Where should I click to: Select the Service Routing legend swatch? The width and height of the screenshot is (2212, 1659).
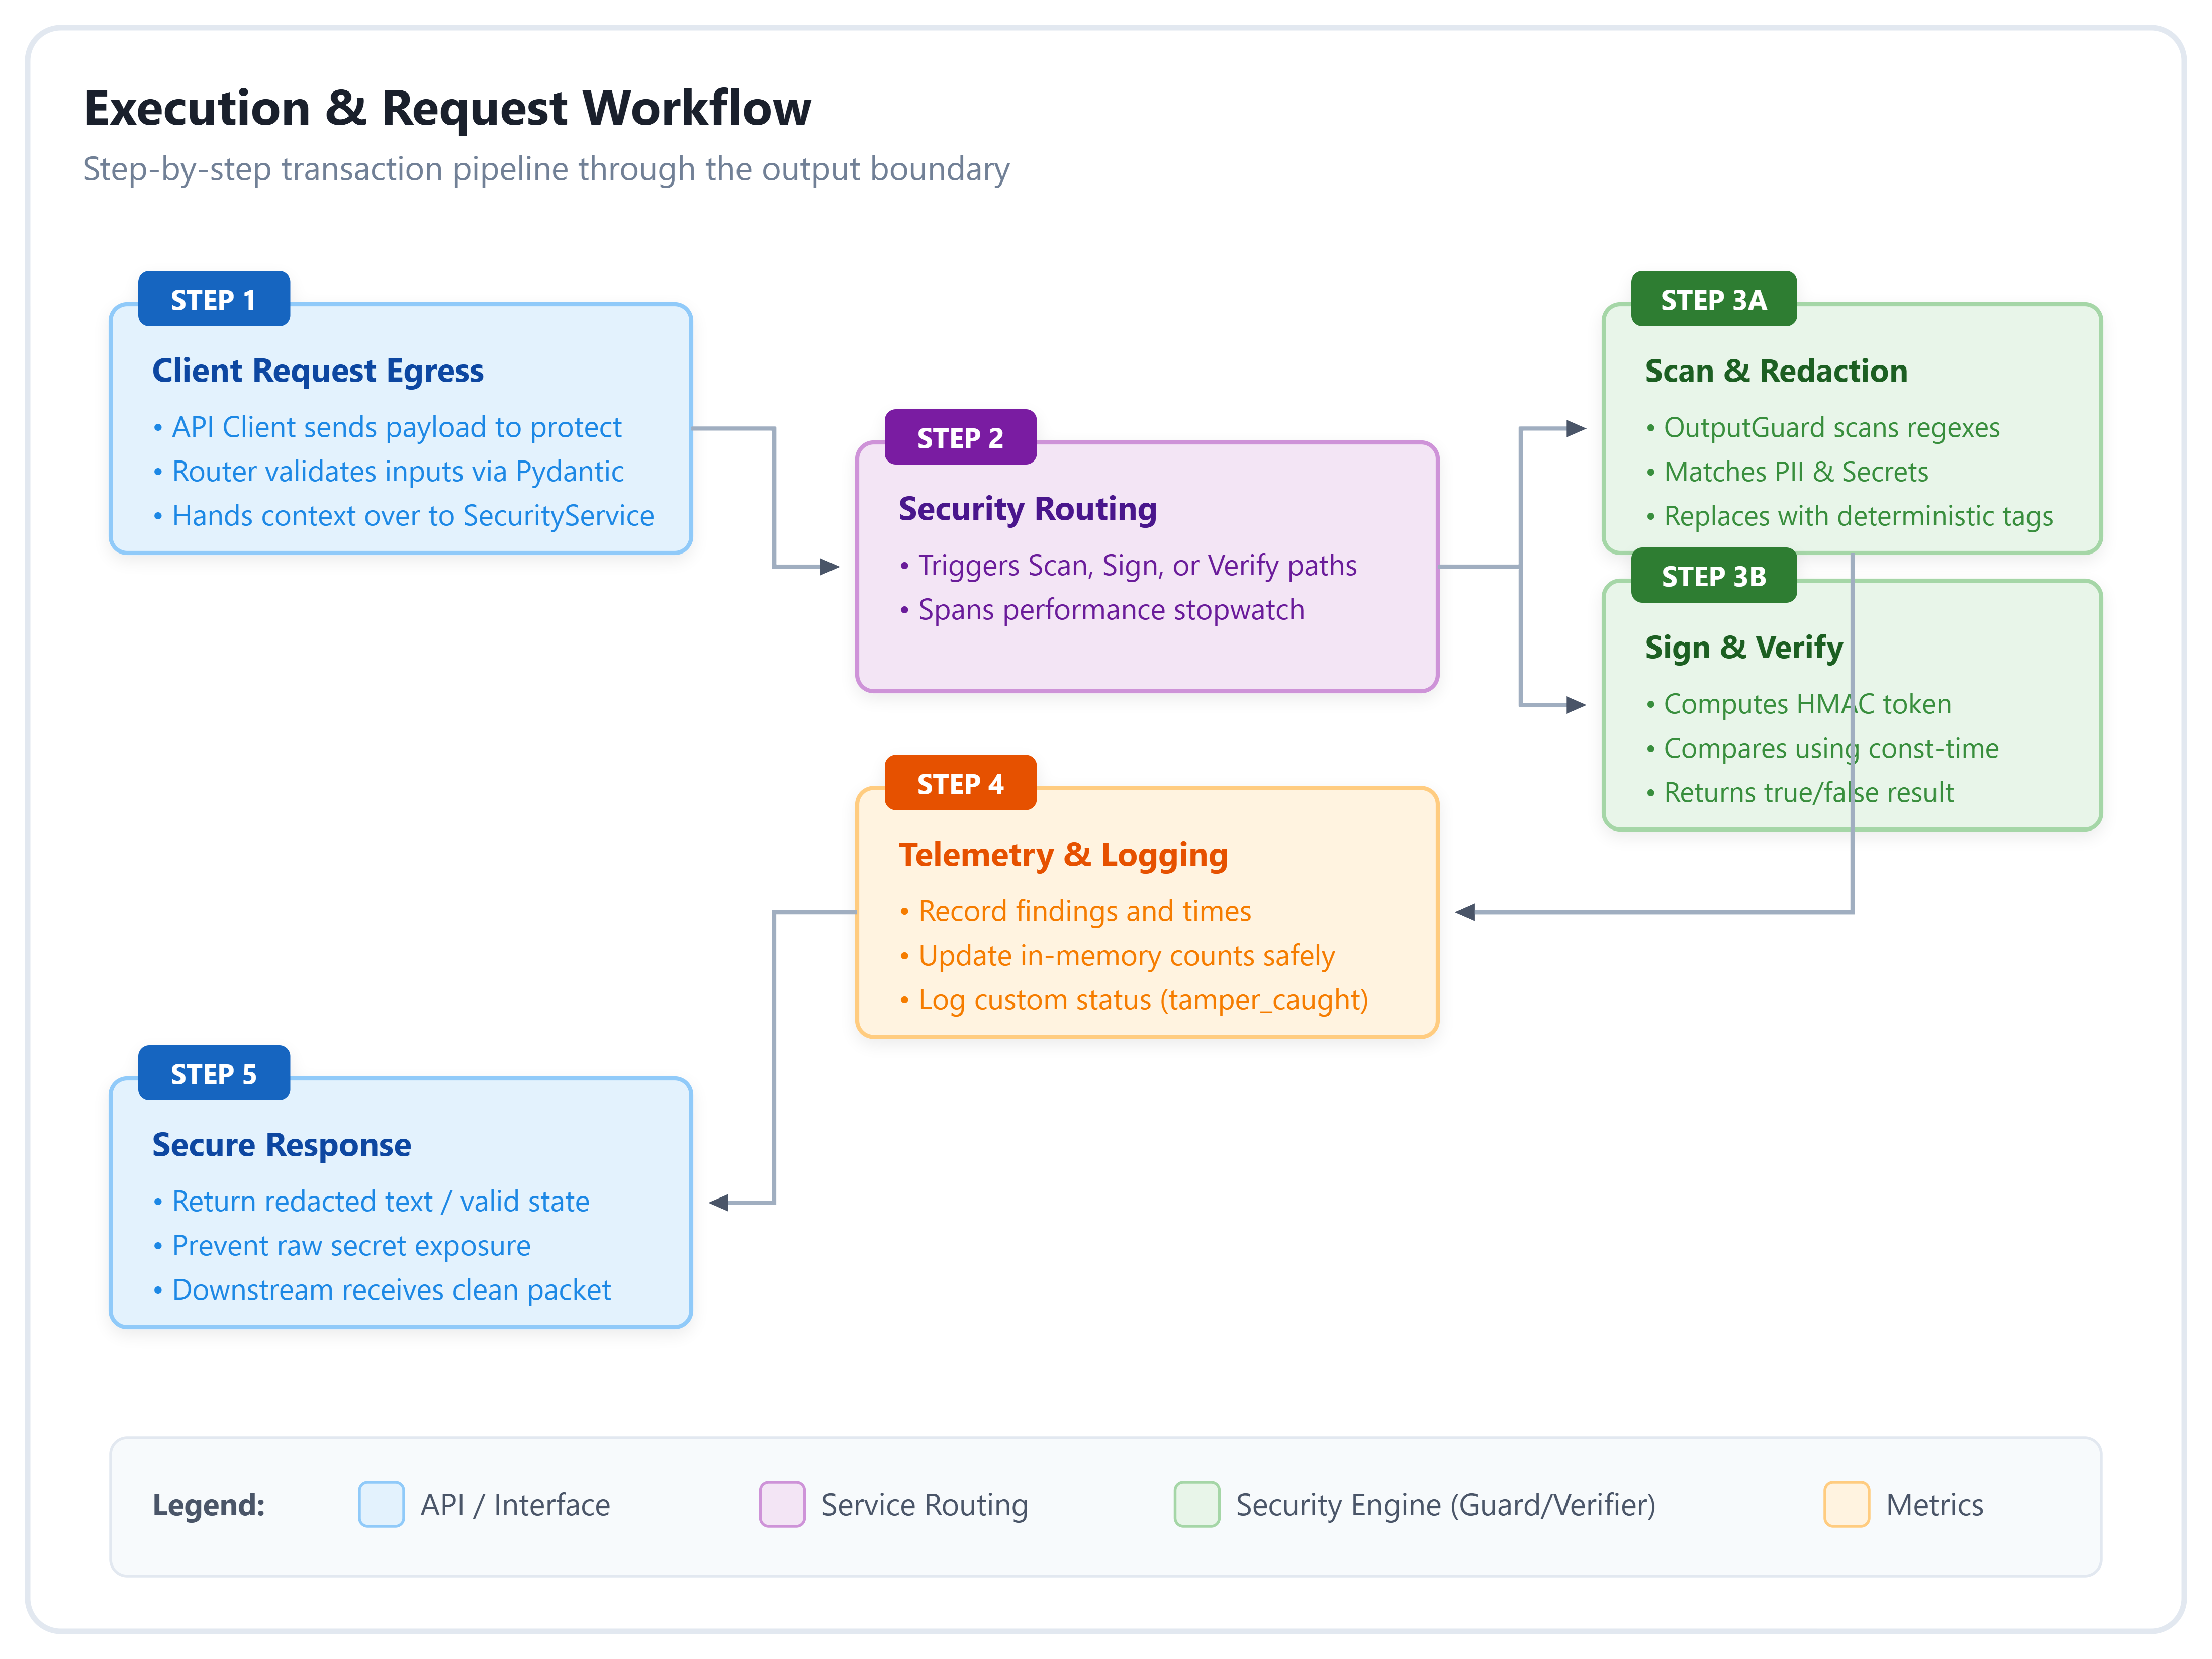pyautogui.click(x=782, y=1504)
